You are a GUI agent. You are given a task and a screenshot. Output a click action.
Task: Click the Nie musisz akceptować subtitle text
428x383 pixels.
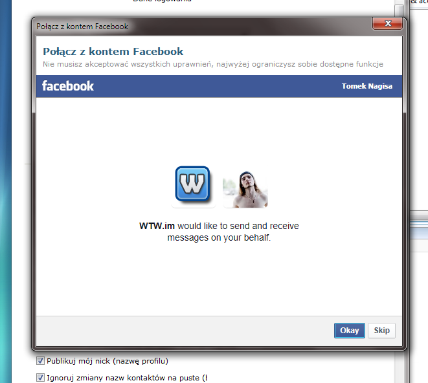tap(213, 64)
